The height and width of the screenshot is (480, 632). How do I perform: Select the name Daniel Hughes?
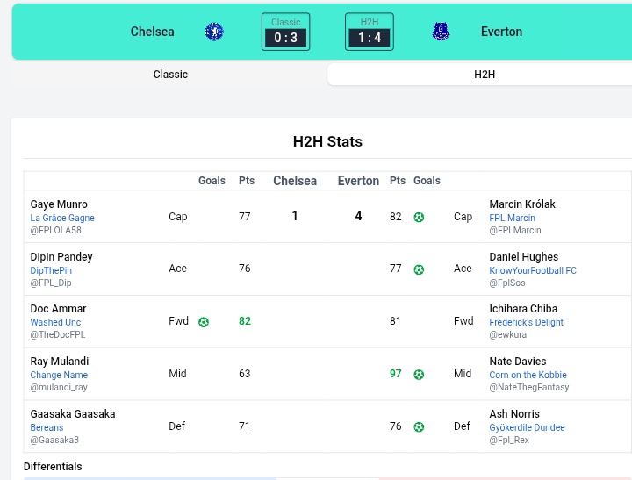523,257
